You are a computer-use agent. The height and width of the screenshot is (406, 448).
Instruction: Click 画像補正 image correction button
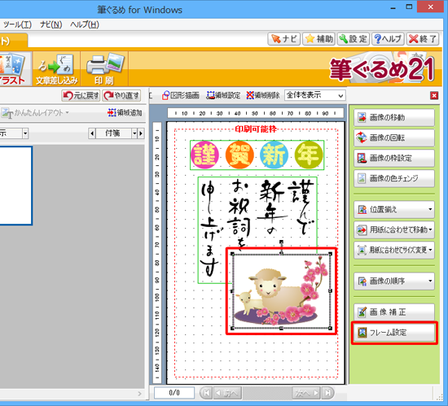(394, 312)
